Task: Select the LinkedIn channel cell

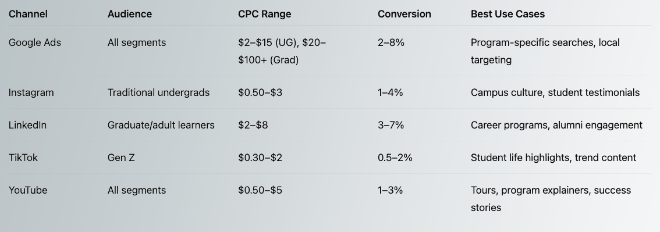Action: (x=27, y=125)
